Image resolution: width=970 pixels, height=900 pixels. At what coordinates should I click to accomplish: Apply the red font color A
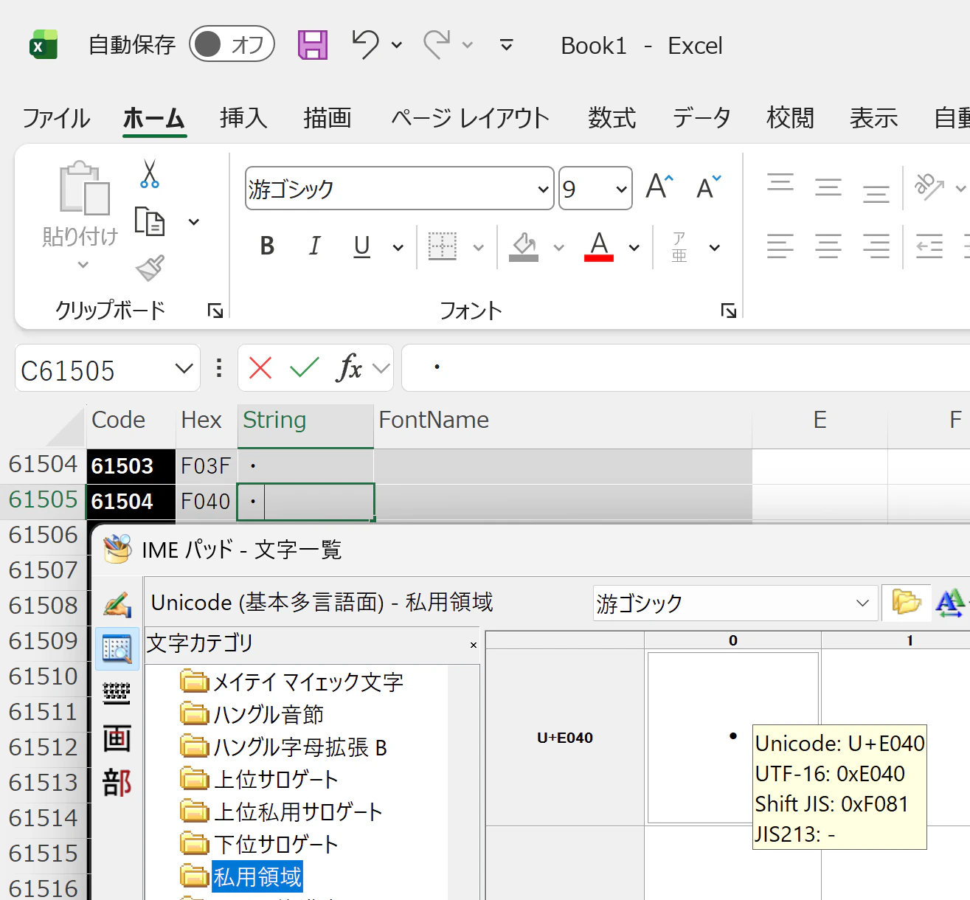[599, 246]
